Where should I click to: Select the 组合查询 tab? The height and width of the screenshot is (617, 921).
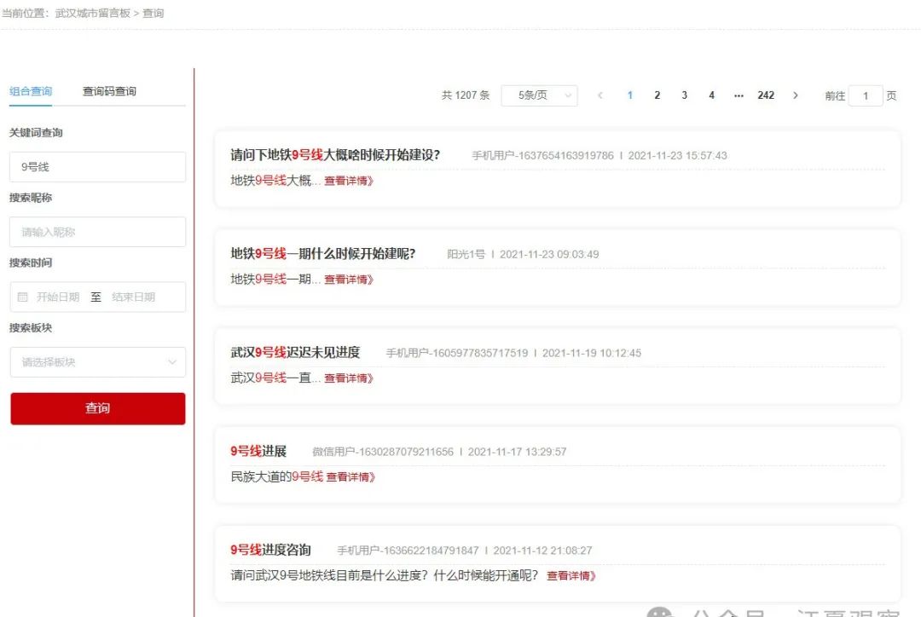[x=31, y=91]
